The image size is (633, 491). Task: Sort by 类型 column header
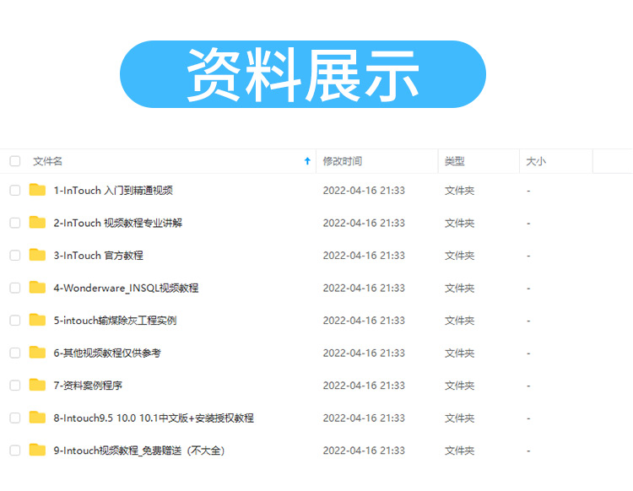[455, 161]
